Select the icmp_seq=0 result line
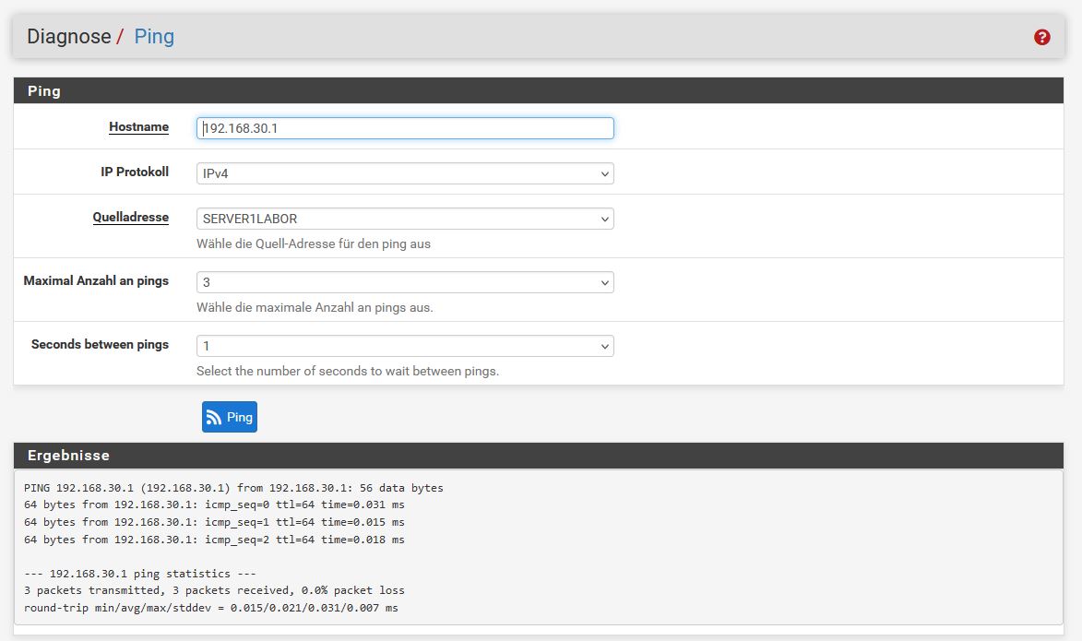The height and width of the screenshot is (641, 1082). (x=214, y=504)
